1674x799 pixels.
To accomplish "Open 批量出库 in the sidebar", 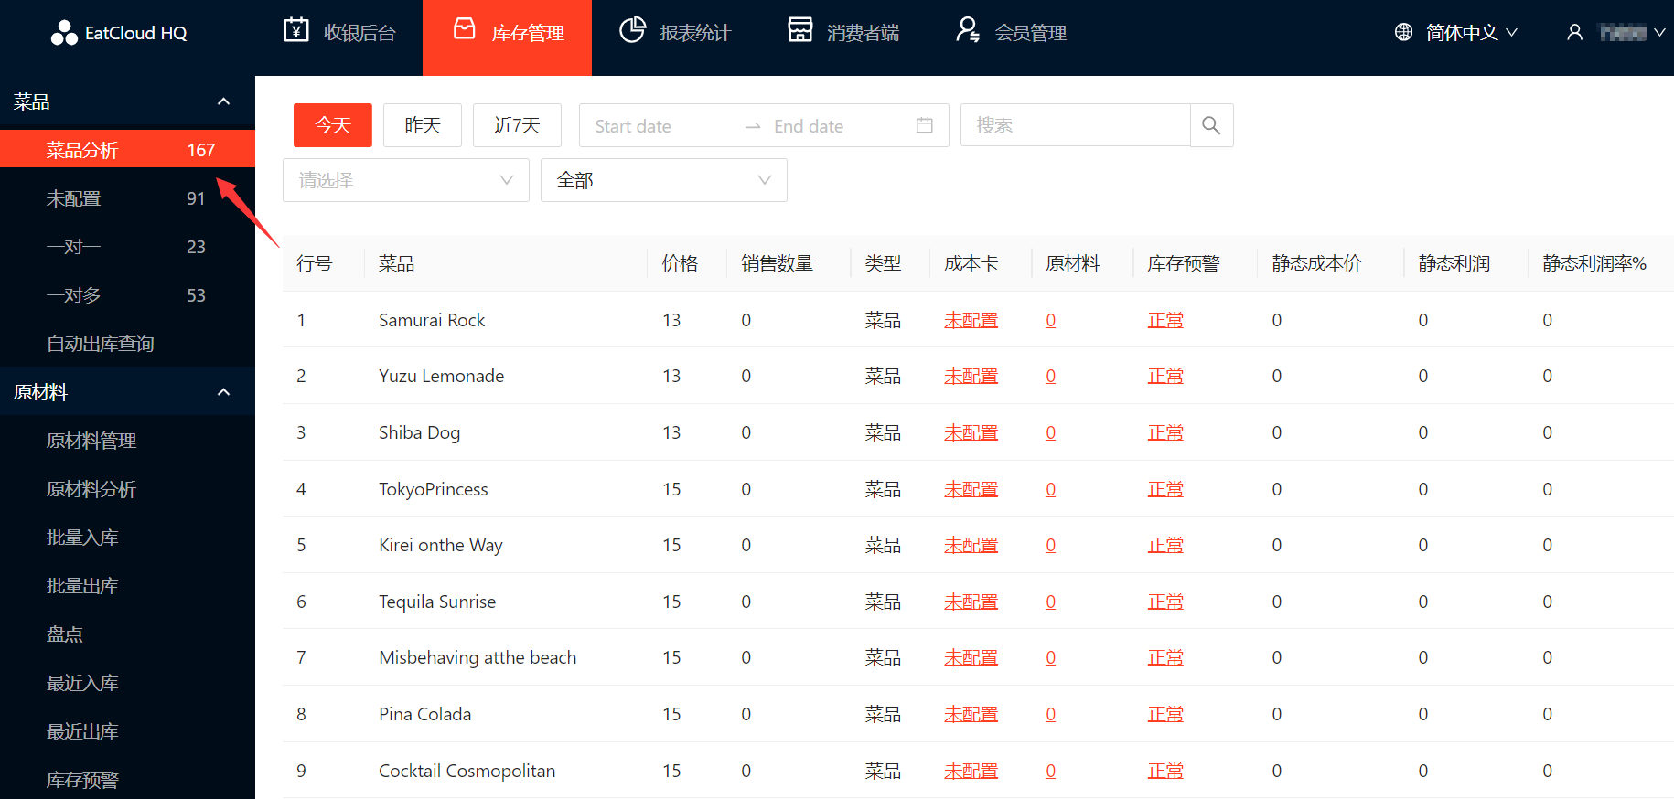I will point(127,586).
